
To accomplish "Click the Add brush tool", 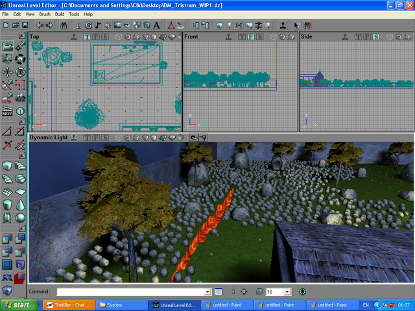I will coord(7,239).
